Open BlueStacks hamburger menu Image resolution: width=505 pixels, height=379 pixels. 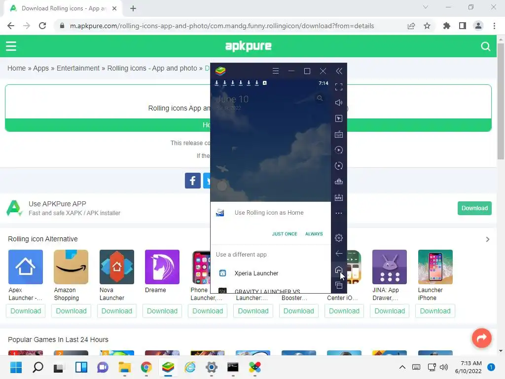pos(276,71)
